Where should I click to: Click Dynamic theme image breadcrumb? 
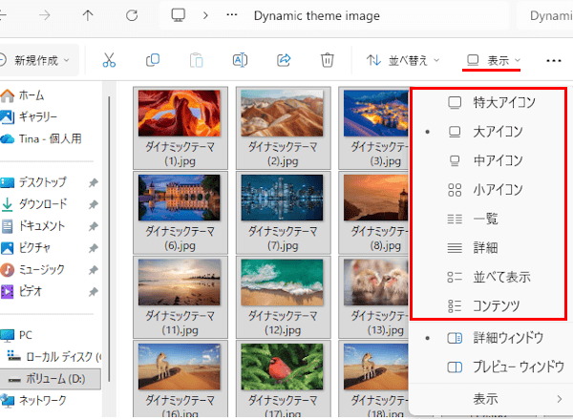coord(316,15)
